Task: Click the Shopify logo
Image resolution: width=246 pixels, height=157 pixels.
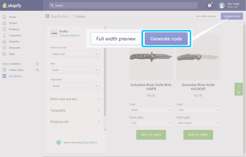Action: tap(12, 6)
